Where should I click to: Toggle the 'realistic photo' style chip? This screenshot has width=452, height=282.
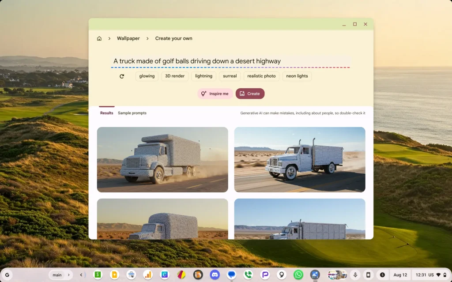(x=261, y=76)
